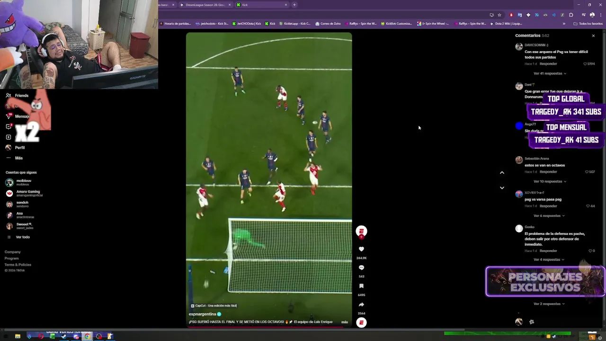Switch to the Kick browser tab
The image size is (606, 341).
pyautogui.click(x=262, y=5)
